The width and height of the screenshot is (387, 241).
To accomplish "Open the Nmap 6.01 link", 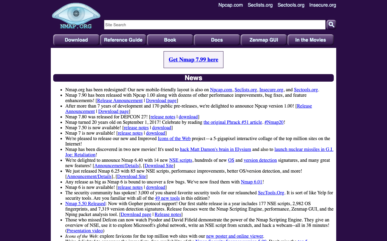I will [252, 182].
